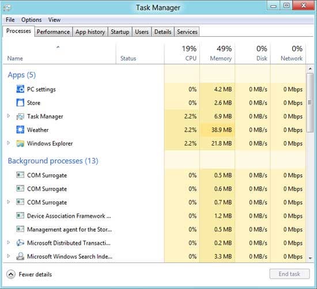The image size is (317, 289).
Task: Click the 1.2 MB memory value
Action: pyautogui.click(x=223, y=216)
